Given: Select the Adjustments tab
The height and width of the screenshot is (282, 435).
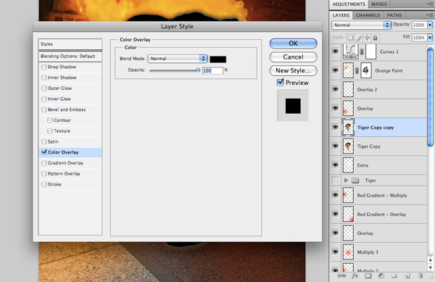Looking at the screenshot, I should 349,4.
